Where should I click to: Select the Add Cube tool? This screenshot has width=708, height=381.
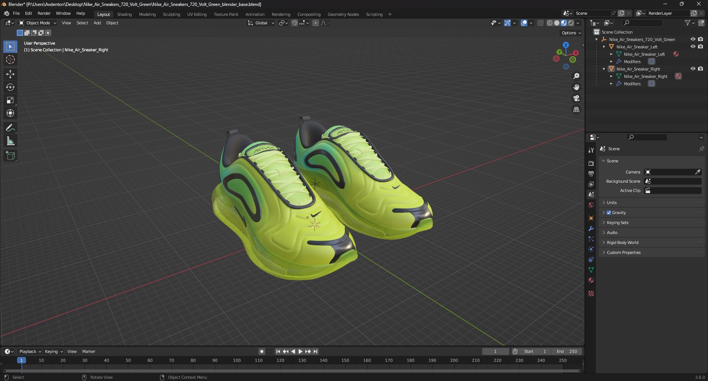pyautogui.click(x=10, y=156)
